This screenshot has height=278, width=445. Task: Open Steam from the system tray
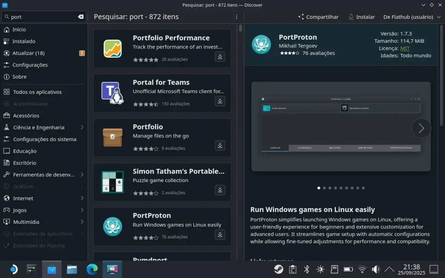tap(278, 269)
